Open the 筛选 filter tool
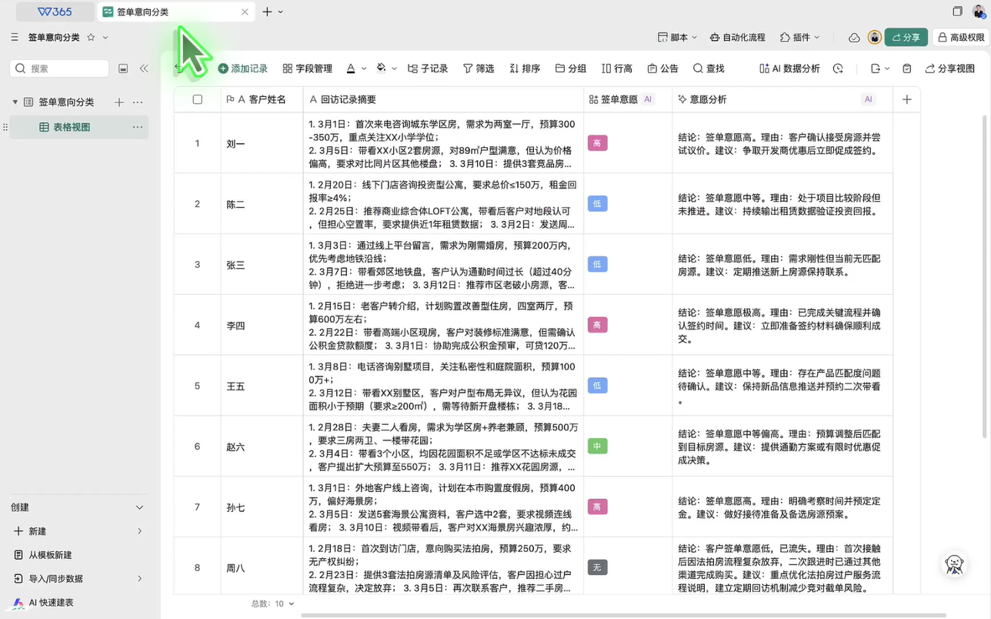991x619 pixels. 478,69
